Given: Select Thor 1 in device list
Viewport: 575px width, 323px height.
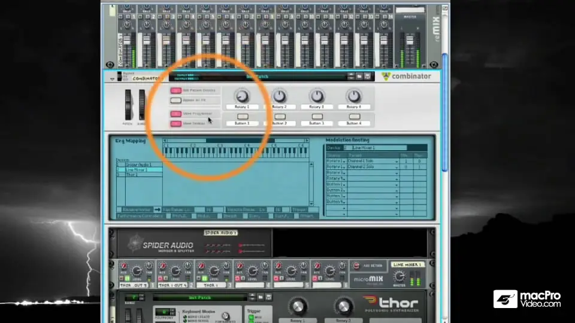Looking at the screenshot, I should tap(140, 175).
